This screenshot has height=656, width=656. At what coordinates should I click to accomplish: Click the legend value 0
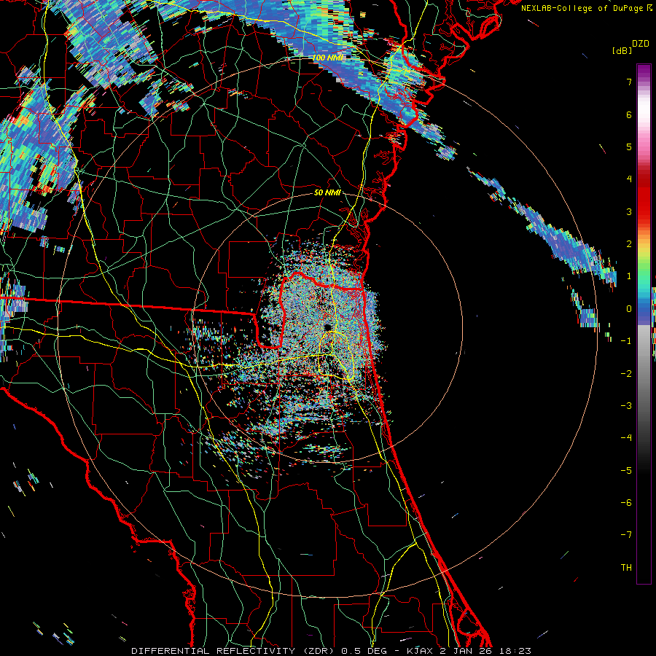pos(629,309)
